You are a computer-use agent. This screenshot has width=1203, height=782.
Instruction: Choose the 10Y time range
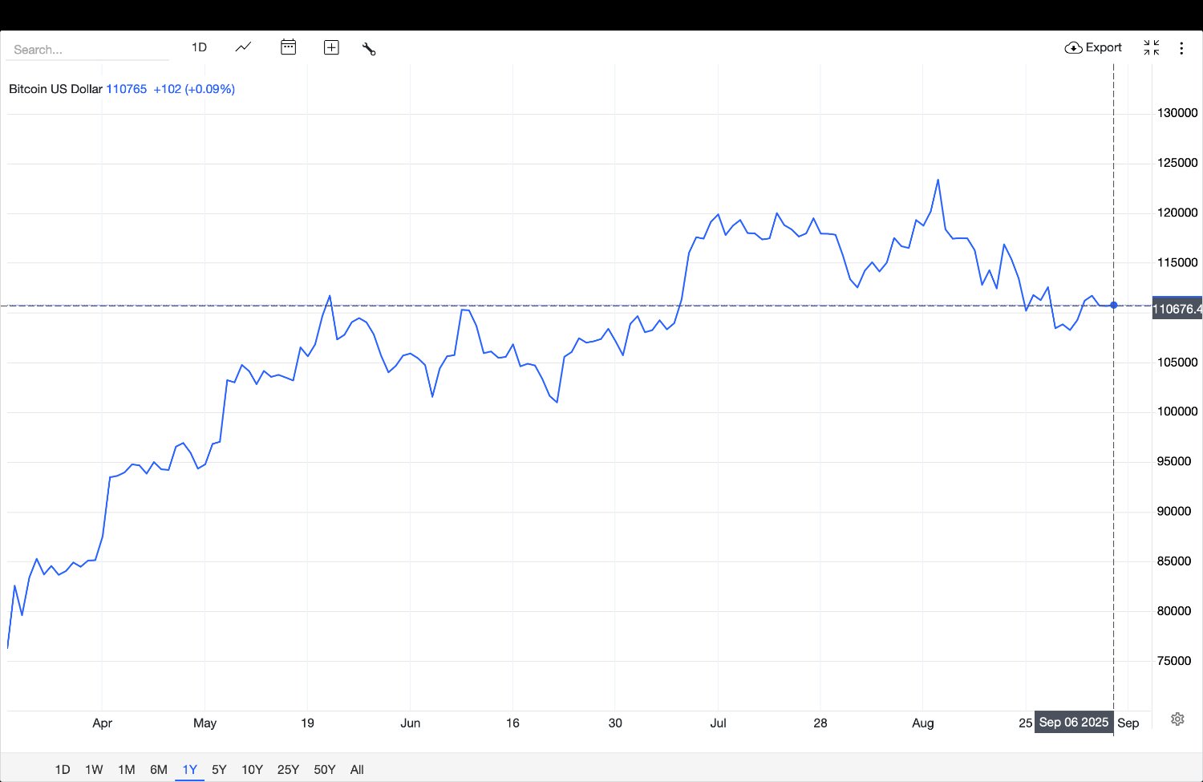pos(252,769)
